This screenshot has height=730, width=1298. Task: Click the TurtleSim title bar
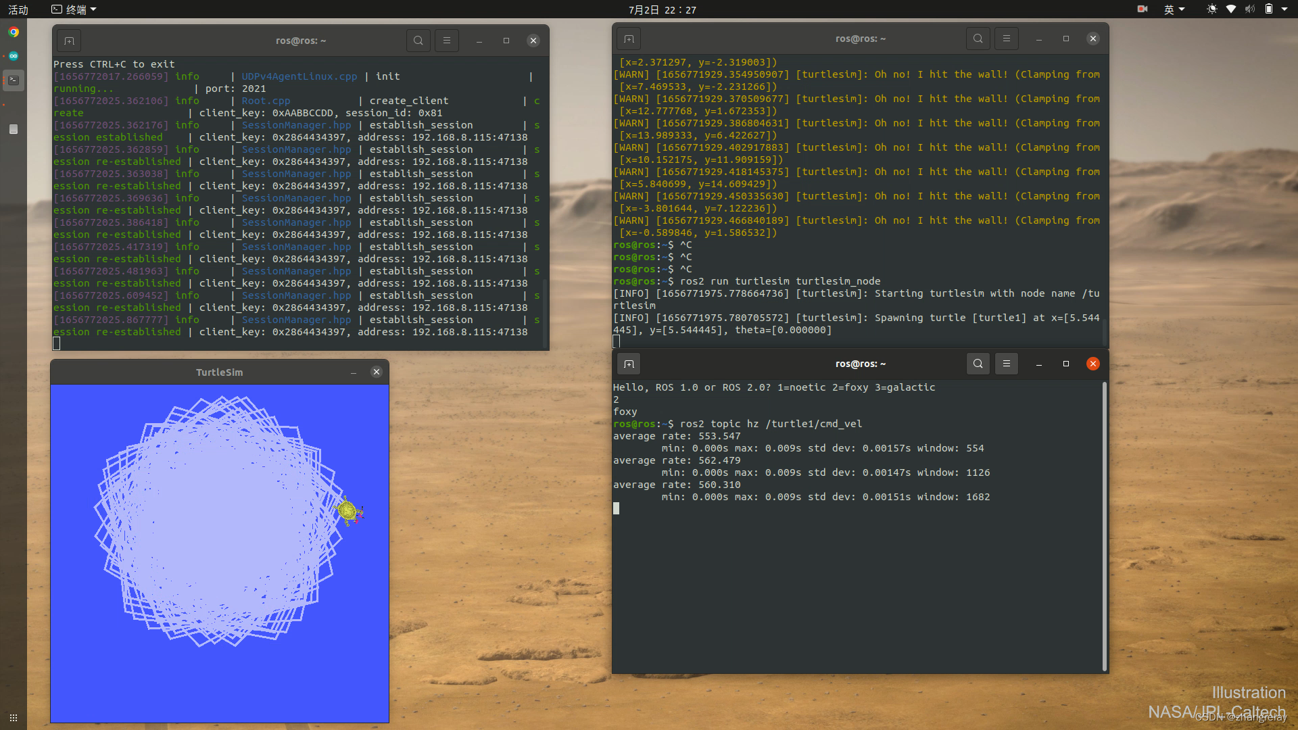220,372
